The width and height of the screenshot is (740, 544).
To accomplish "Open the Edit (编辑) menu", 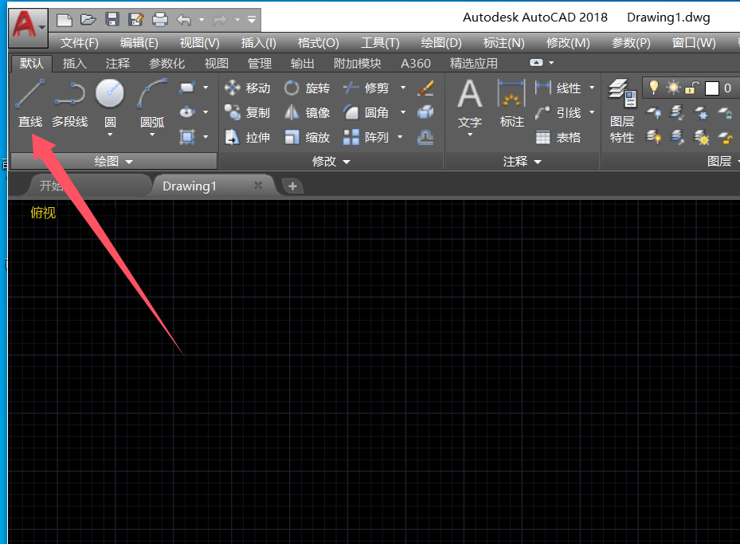I will click(x=139, y=43).
